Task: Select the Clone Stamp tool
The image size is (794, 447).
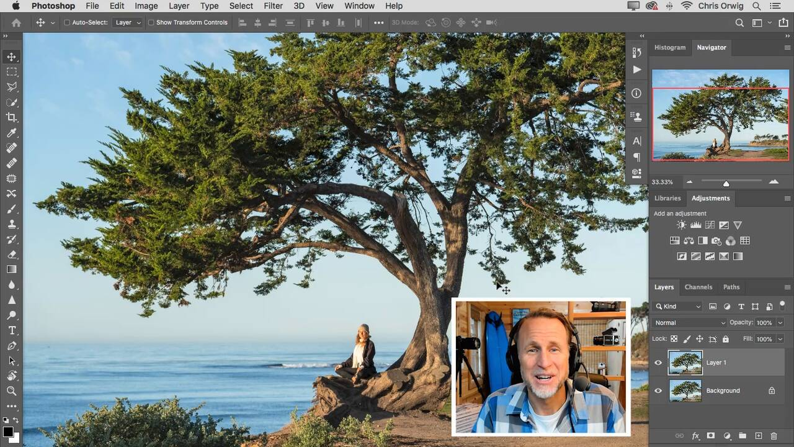Action: point(11,223)
